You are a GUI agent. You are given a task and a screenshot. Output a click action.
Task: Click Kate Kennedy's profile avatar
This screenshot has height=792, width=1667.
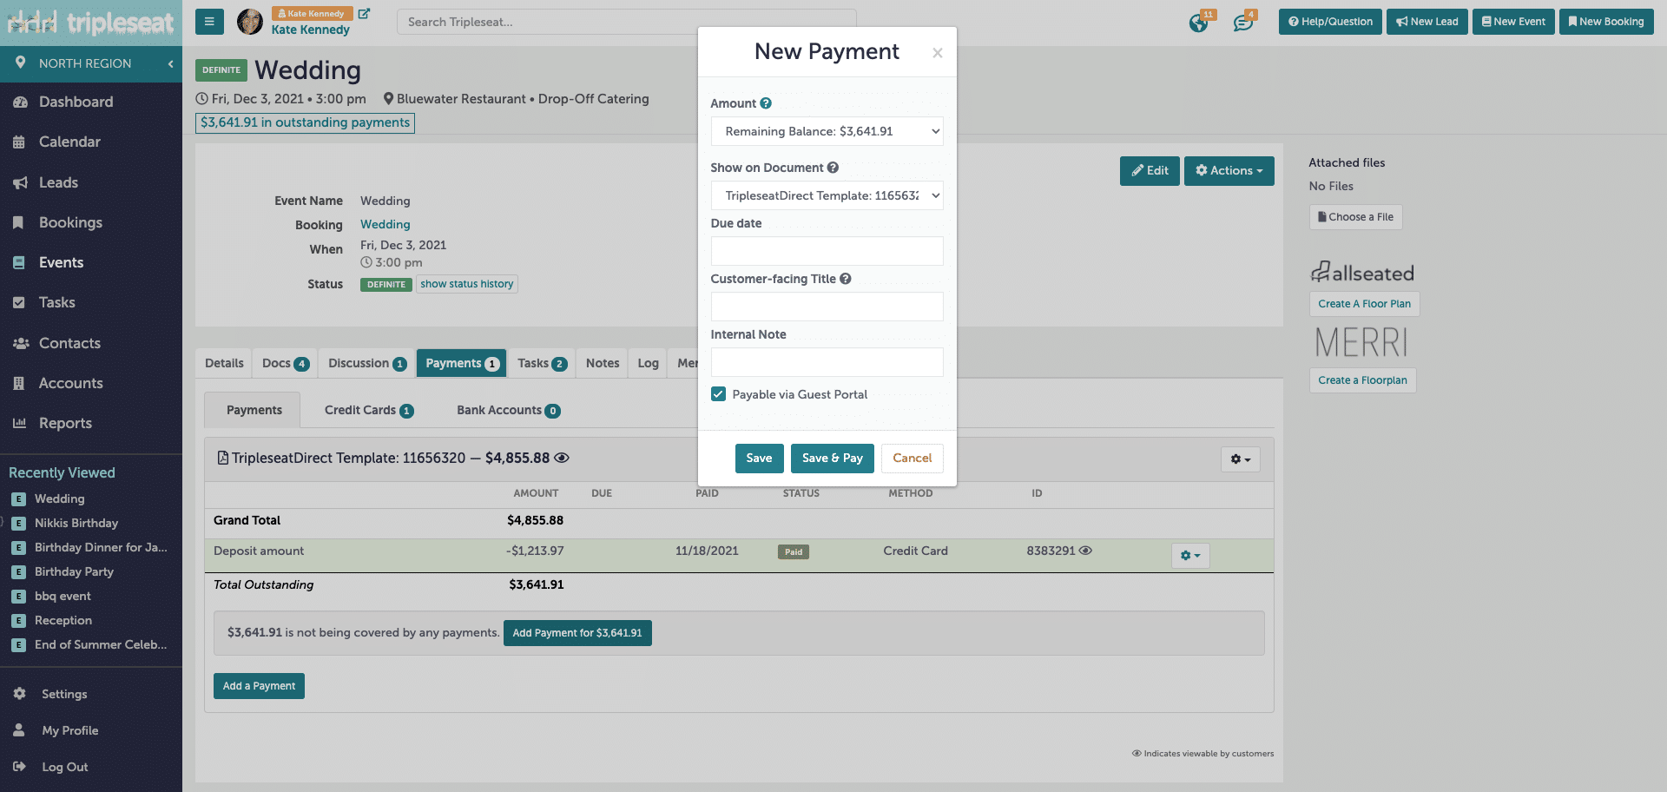[x=250, y=22]
